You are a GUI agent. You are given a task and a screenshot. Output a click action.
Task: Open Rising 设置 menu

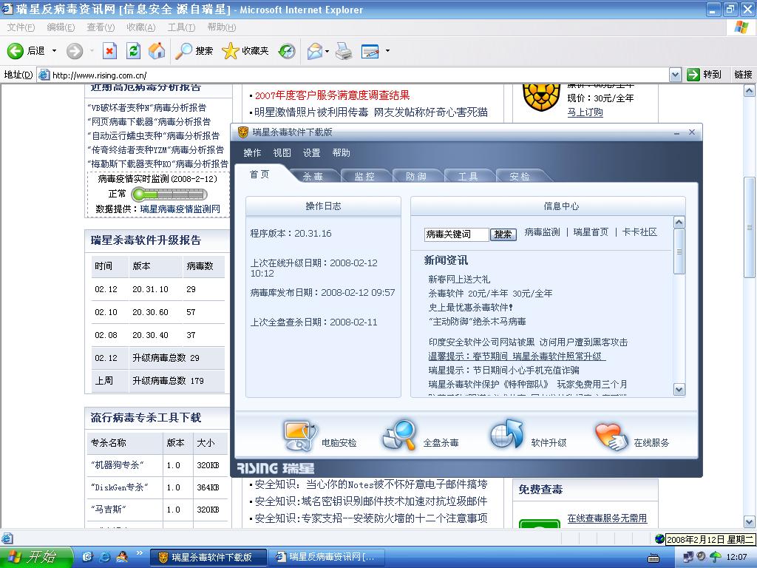click(x=311, y=153)
